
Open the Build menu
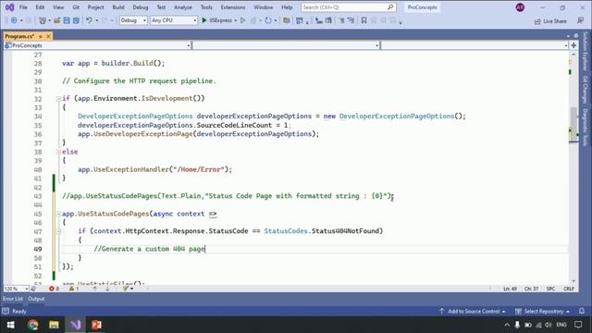tap(118, 7)
